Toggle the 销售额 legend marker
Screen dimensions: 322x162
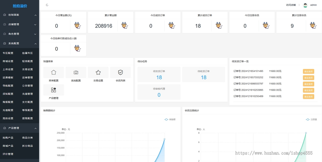pyautogui.click(x=166, y=119)
